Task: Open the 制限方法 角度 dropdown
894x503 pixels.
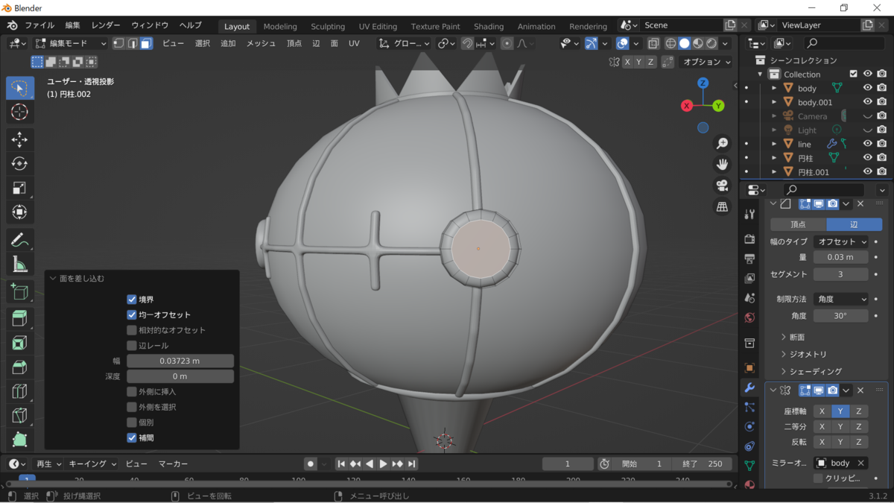Action: 841,299
